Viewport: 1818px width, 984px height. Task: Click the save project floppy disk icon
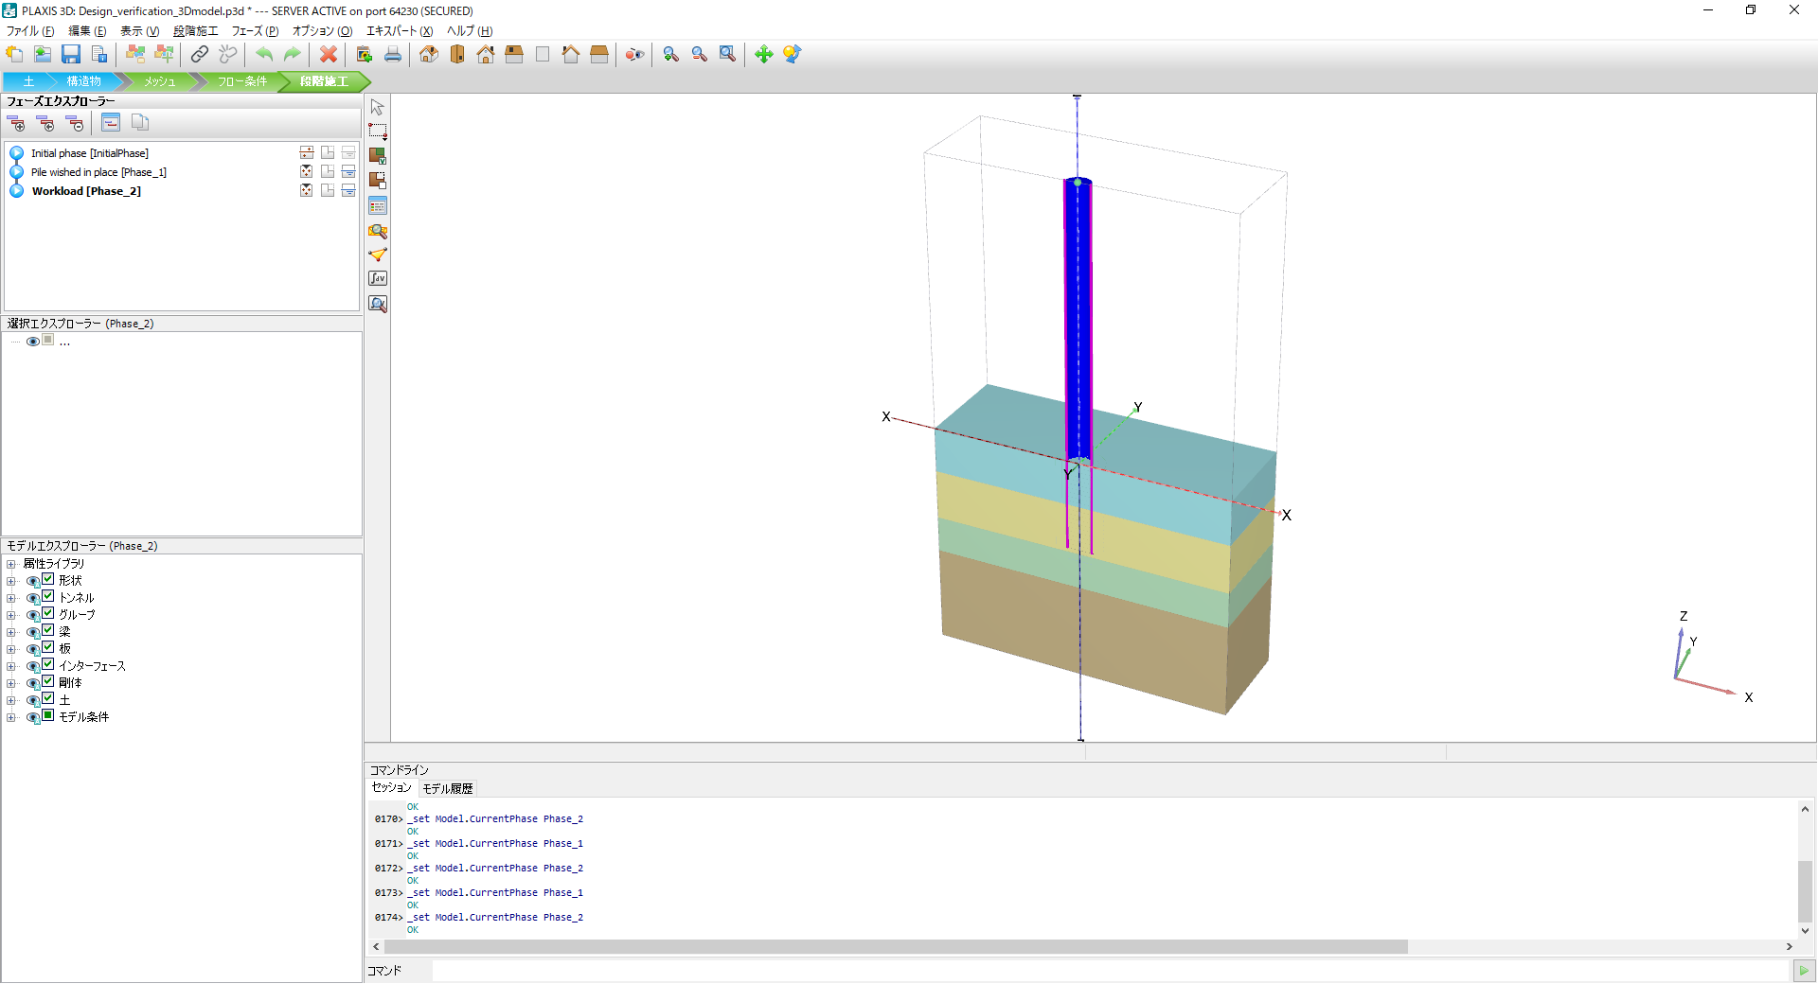coord(71,55)
